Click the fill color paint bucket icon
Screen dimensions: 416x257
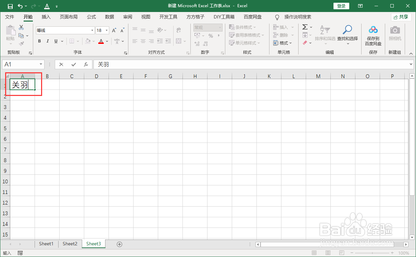coord(88,41)
